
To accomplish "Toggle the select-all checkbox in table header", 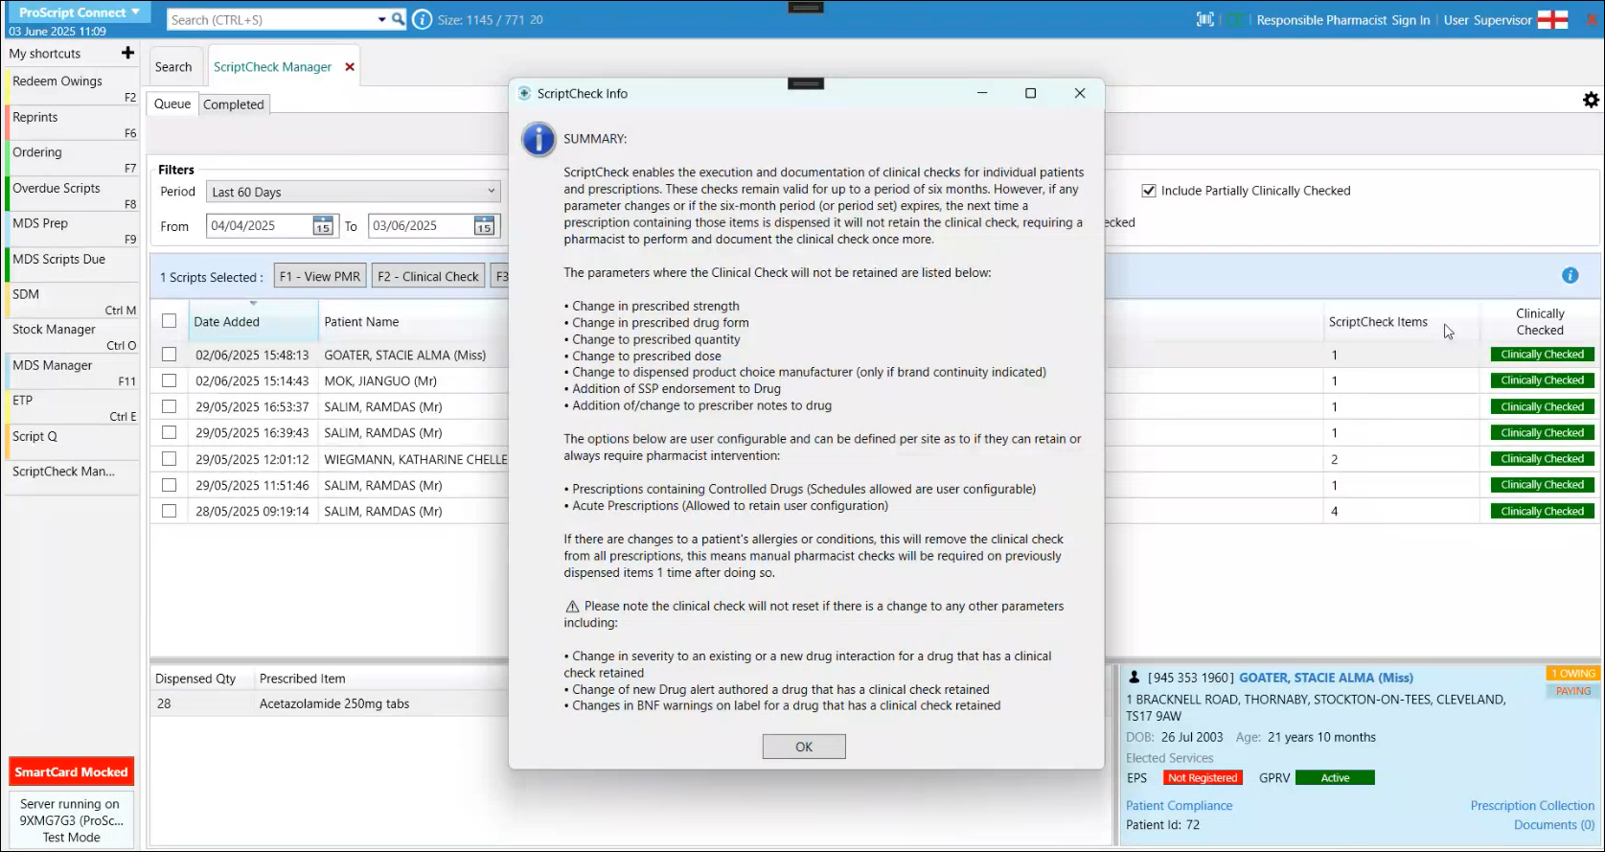I will (170, 321).
